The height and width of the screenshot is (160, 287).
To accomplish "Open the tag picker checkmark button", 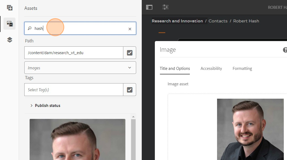I will point(129,90).
